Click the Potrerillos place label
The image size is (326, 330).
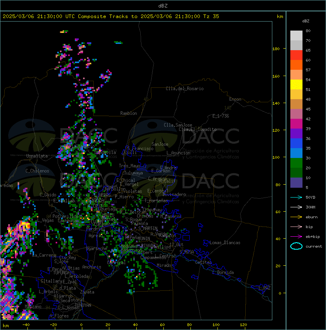pyautogui.click(x=65, y=216)
